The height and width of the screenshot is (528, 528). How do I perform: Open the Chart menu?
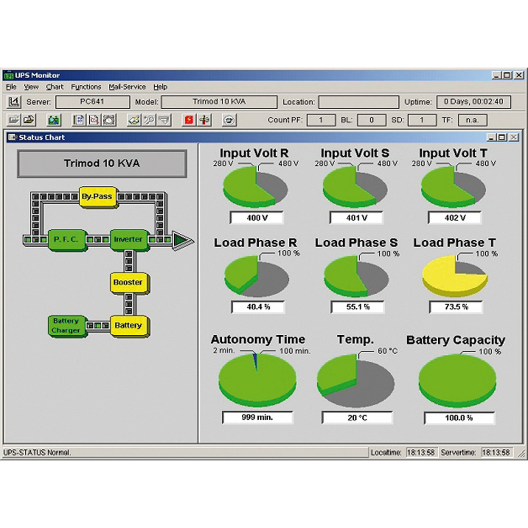(x=54, y=87)
